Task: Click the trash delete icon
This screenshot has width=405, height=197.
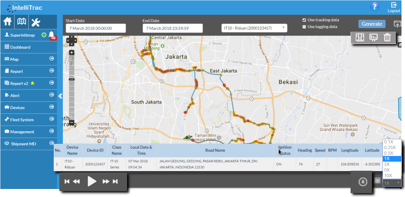Action: coord(387,37)
